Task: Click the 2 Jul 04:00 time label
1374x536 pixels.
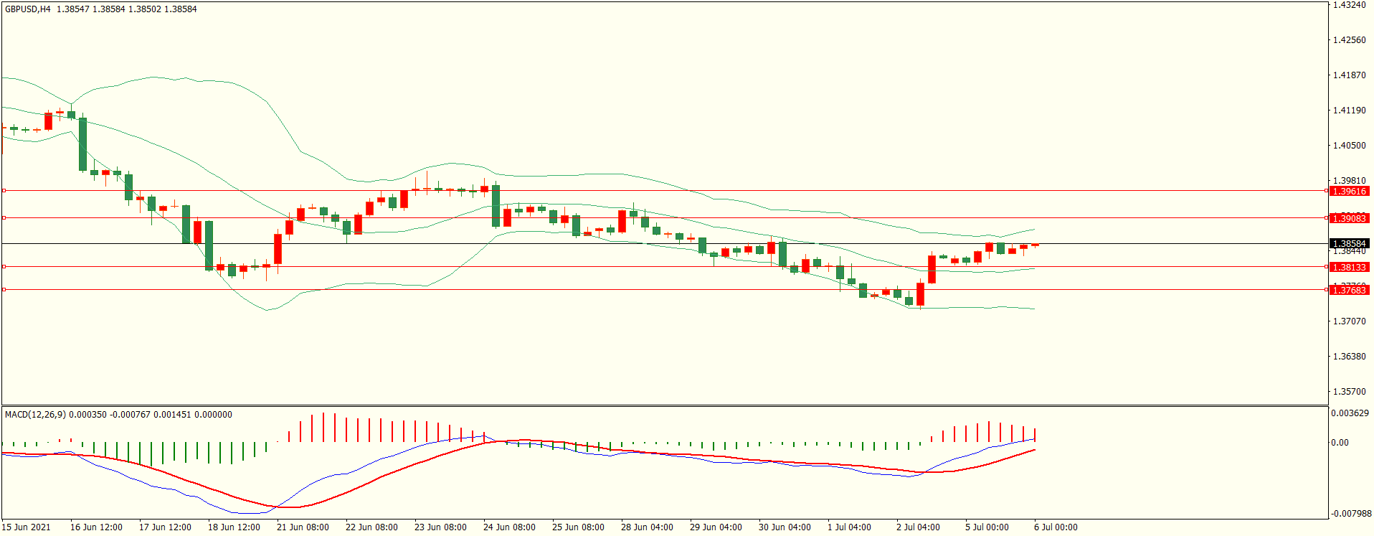Action: [918, 527]
